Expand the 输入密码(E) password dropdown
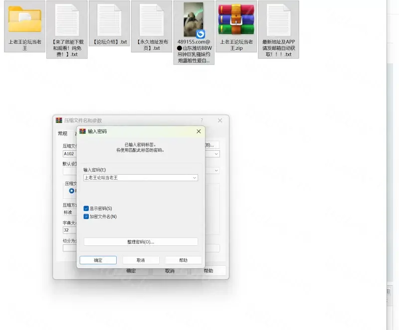Viewport: 399px width, 330px height. [x=194, y=178]
